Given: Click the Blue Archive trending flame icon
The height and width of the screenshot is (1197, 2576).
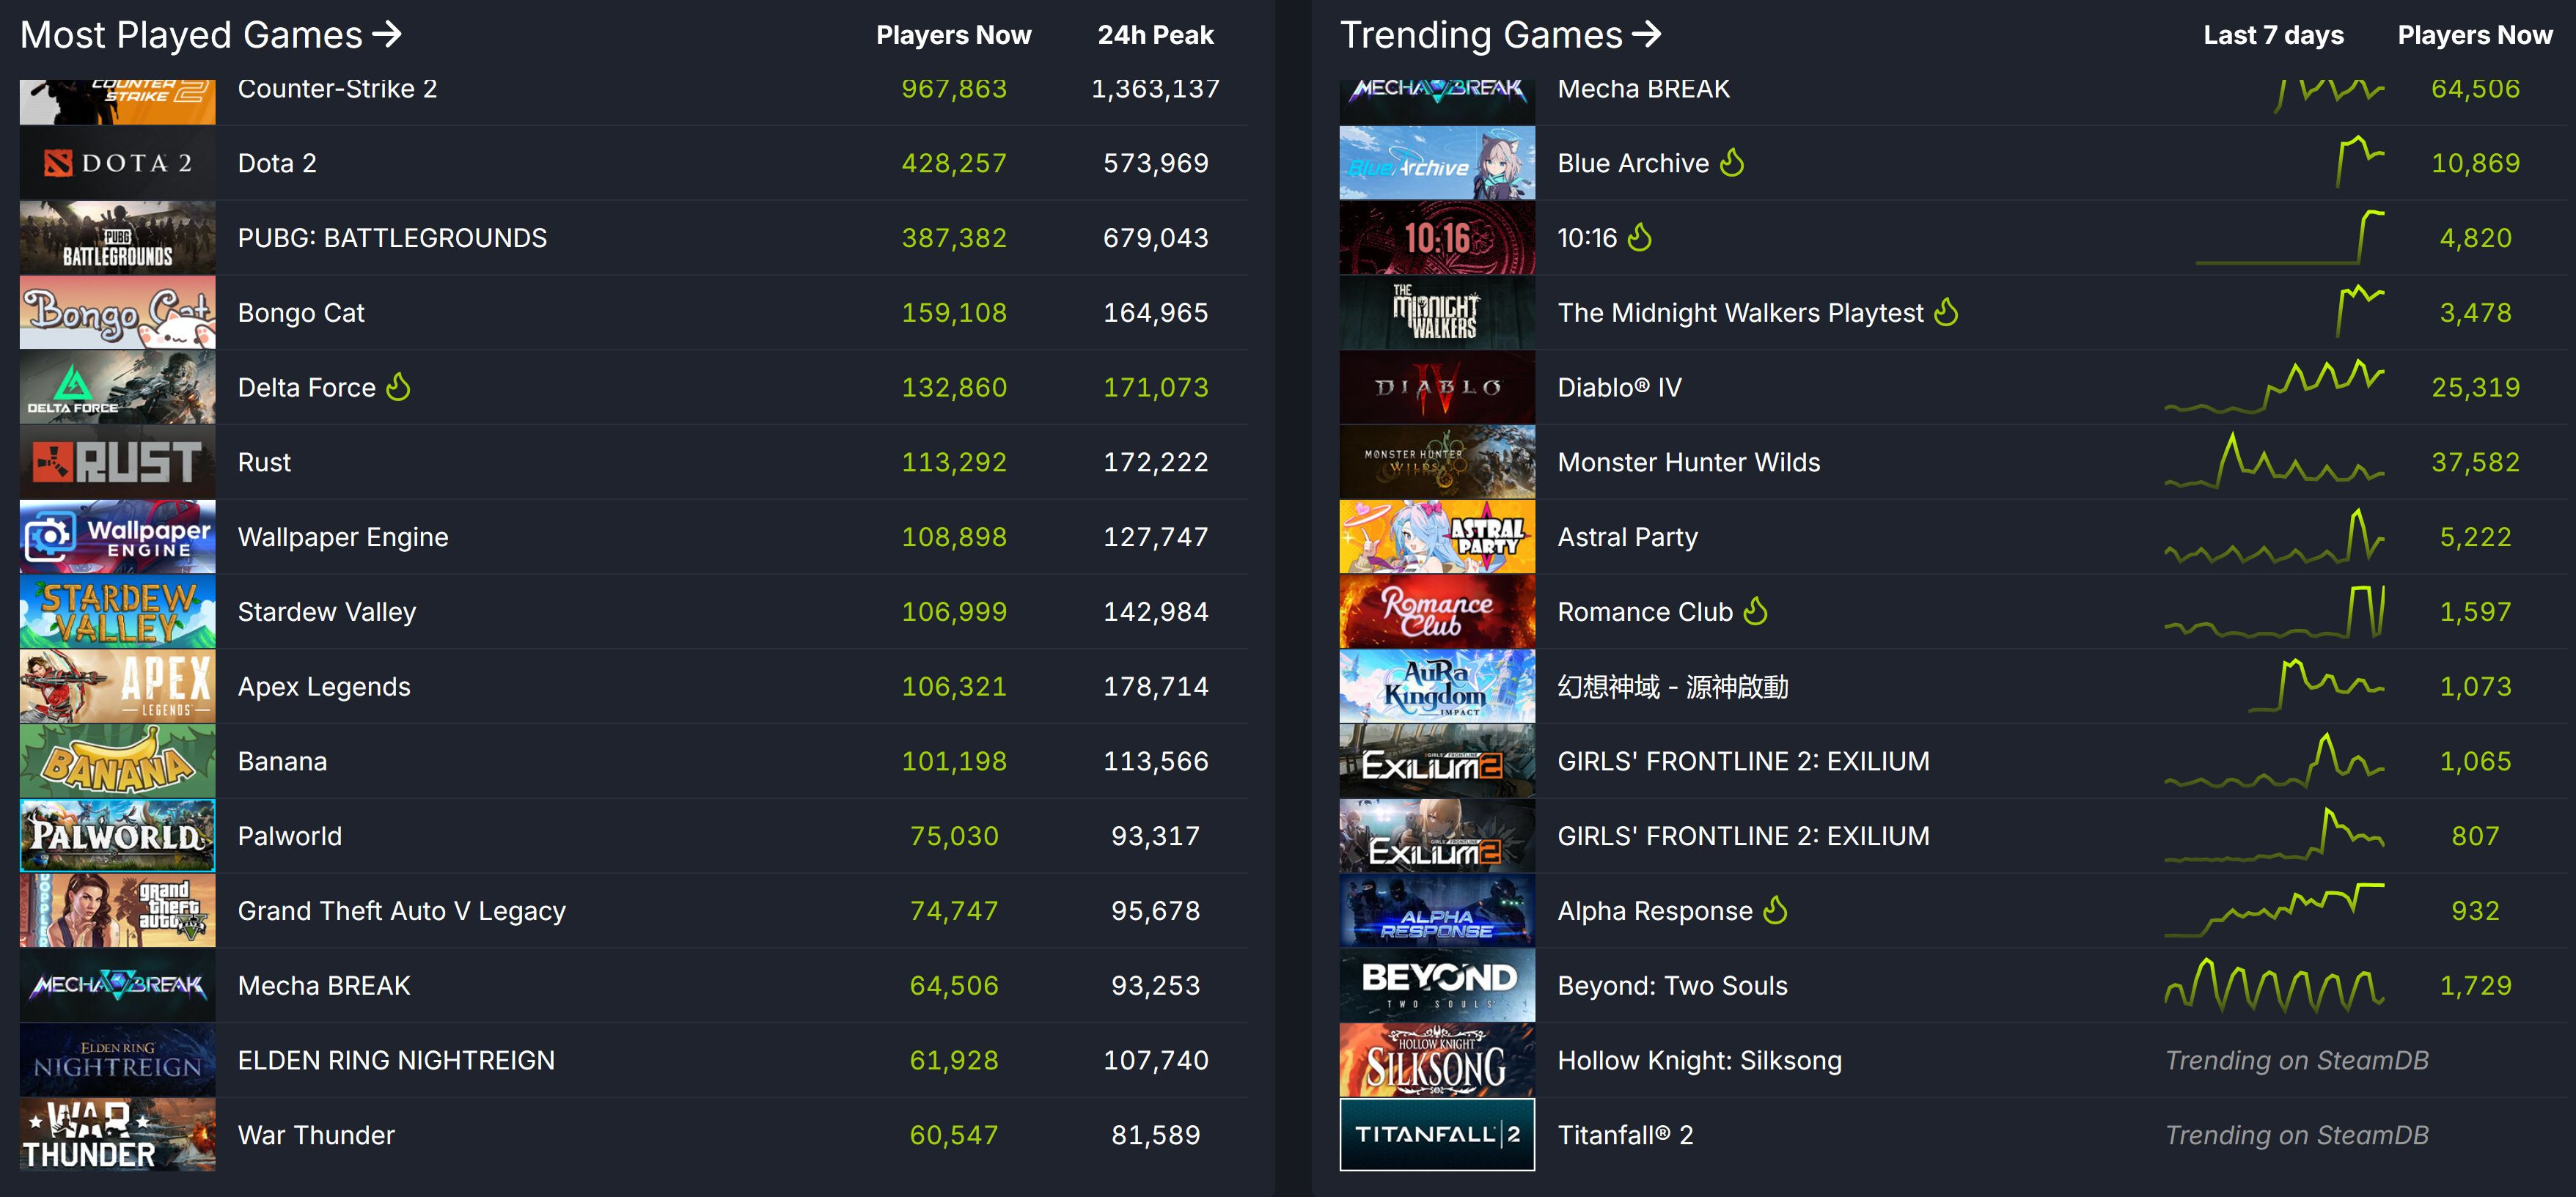Looking at the screenshot, I should [1732, 162].
